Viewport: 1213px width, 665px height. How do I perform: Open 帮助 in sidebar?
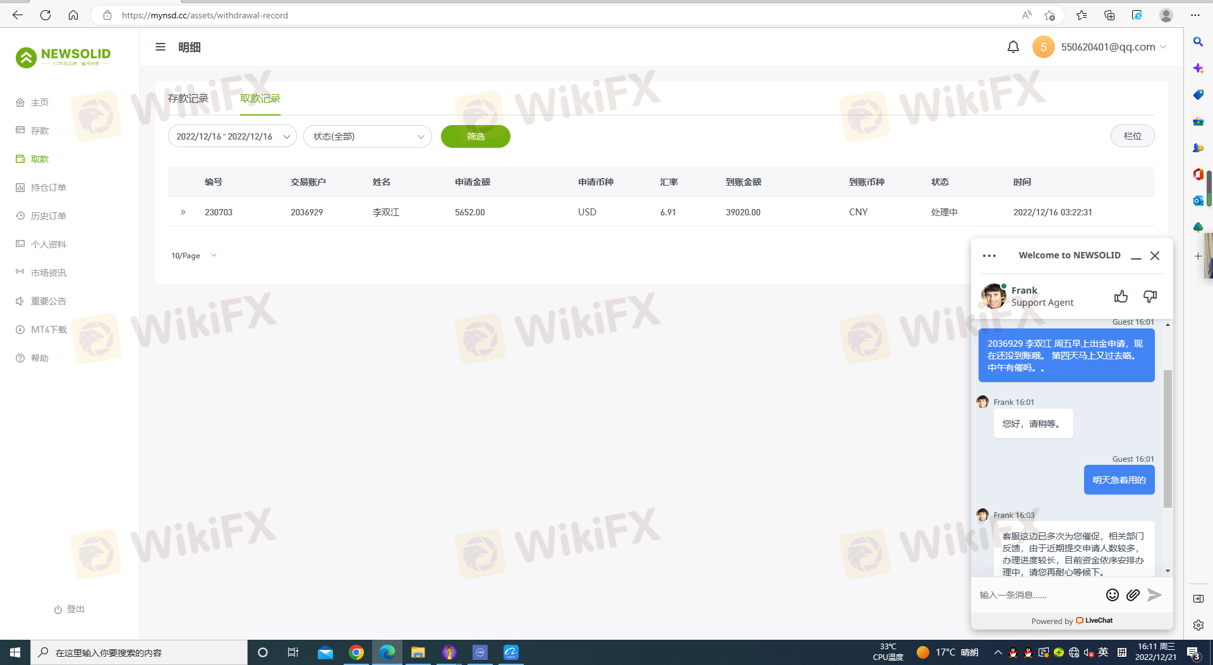coord(40,358)
